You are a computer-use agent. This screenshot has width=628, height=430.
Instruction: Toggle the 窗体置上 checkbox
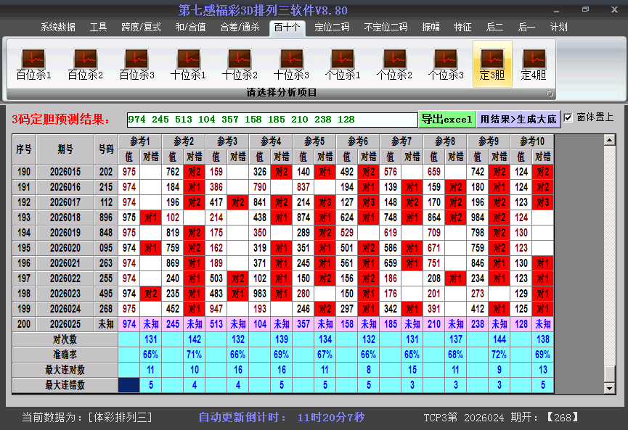point(568,117)
